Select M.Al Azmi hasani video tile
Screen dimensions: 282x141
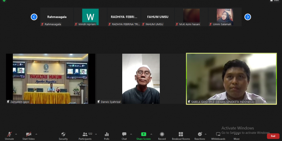[x=191, y=17]
